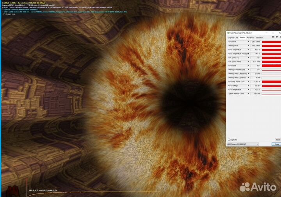Click the OpenGL renderer line in FurMark overlay

[x=20, y=10]
